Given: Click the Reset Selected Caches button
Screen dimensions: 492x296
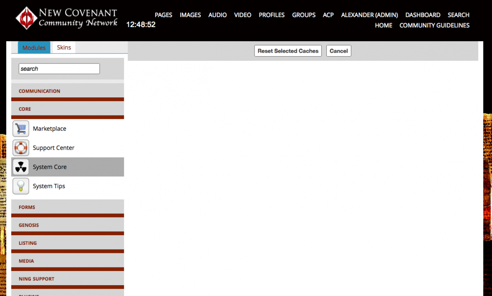Looking at the screenshot, I should coord(288,51).
